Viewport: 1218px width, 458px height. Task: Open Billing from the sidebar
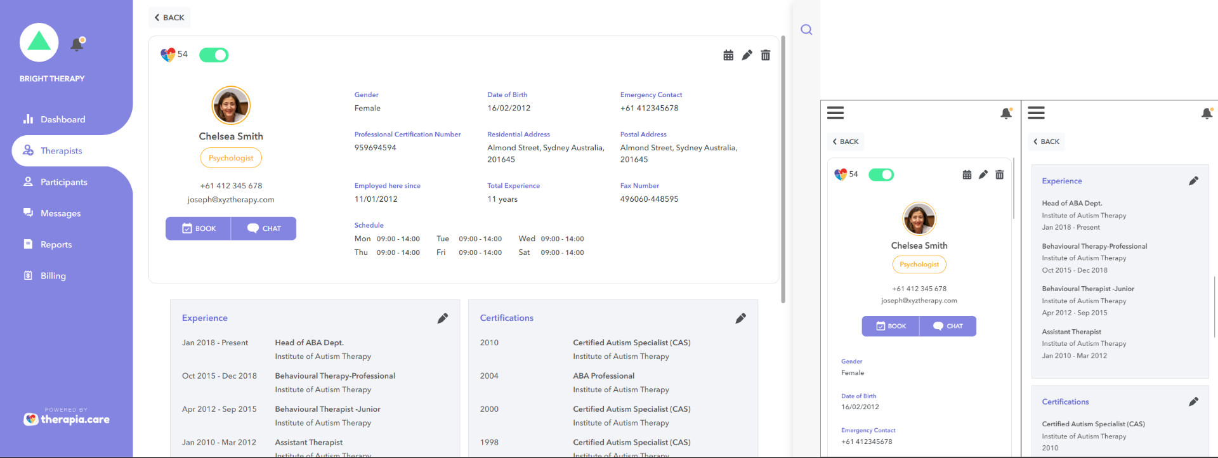53,276
